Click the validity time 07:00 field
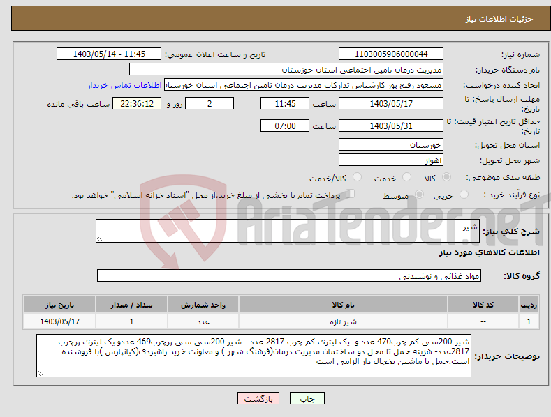551x417 pixels. pos(285,126)
